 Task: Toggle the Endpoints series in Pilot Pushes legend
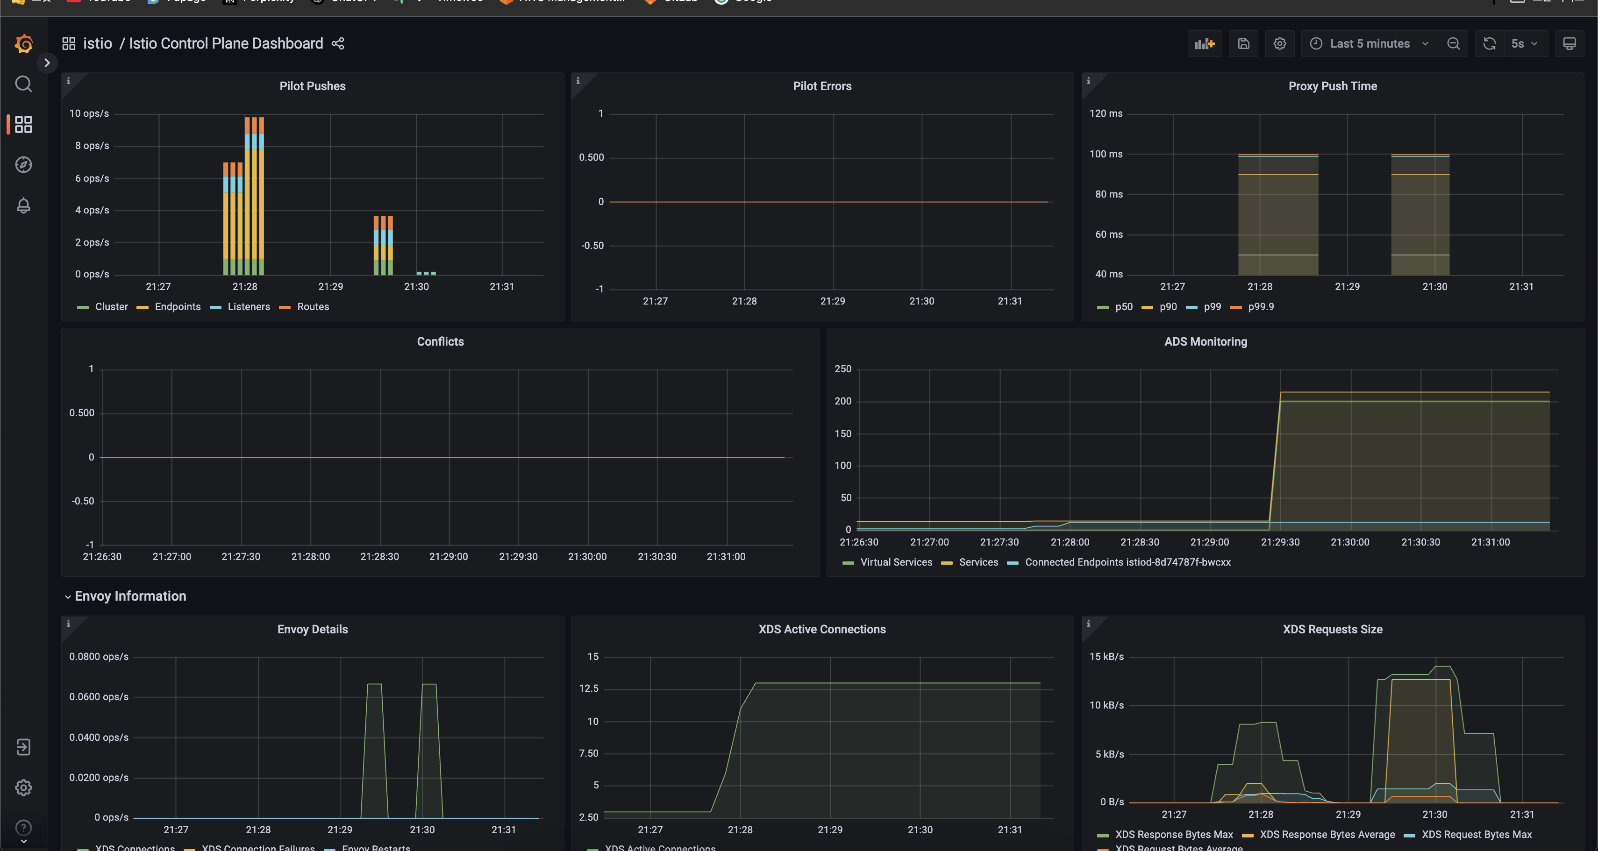178,307
